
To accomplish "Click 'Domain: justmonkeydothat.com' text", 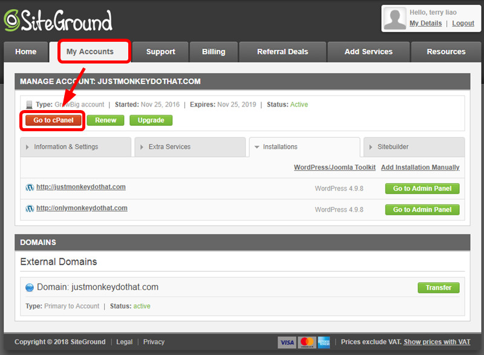I will [x=97, y=287].
